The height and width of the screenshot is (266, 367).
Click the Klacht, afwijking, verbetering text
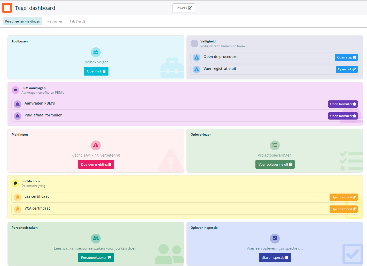(x=96, y=155)
